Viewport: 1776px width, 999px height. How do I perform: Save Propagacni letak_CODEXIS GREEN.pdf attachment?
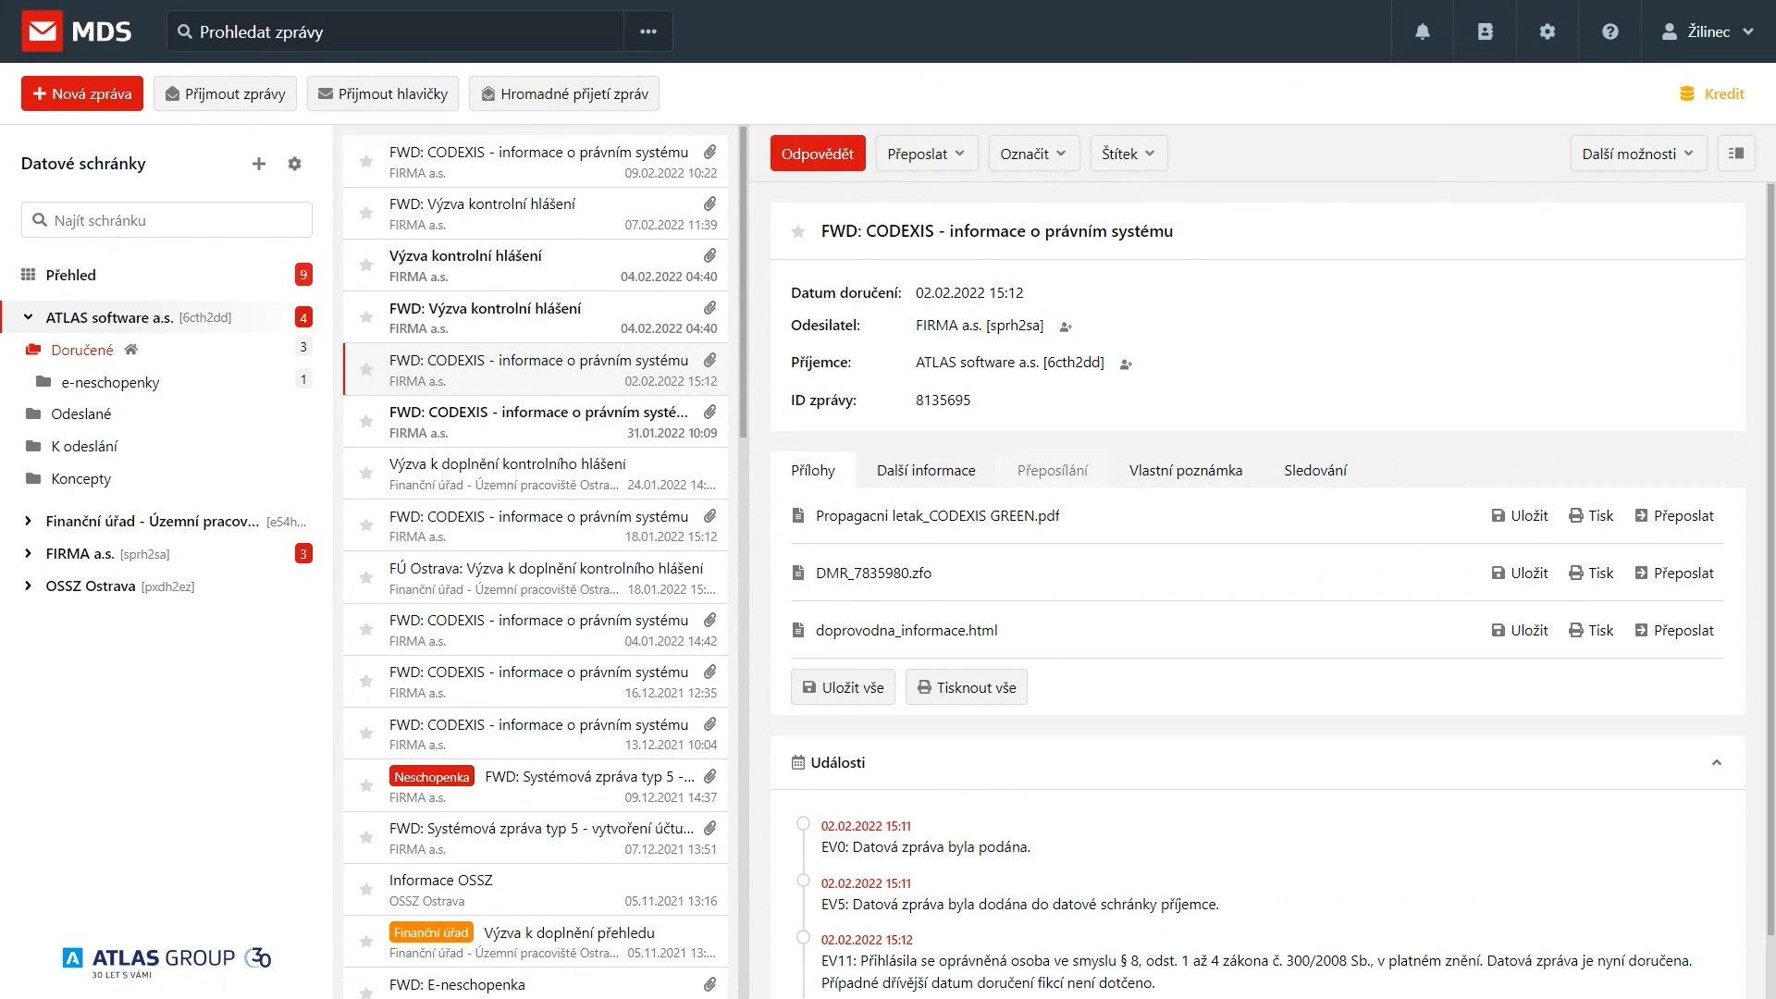1520,515
